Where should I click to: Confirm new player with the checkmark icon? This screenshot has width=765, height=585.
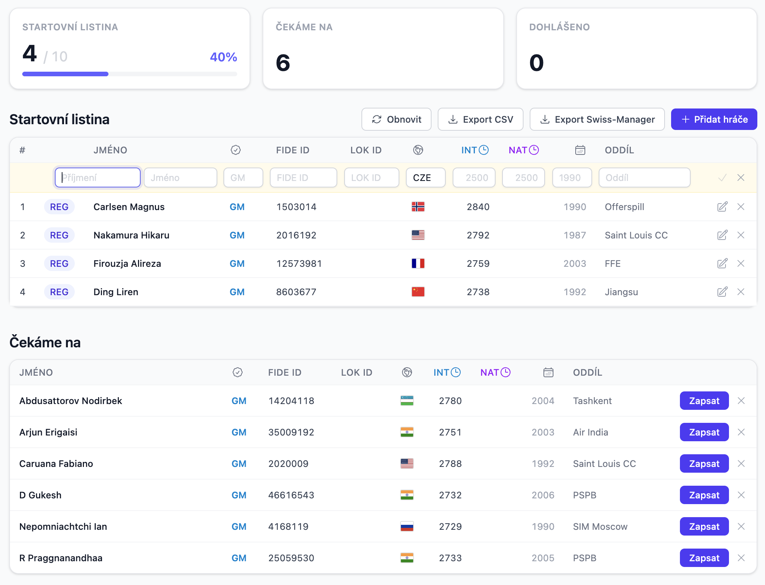click(x=722, y=177)
